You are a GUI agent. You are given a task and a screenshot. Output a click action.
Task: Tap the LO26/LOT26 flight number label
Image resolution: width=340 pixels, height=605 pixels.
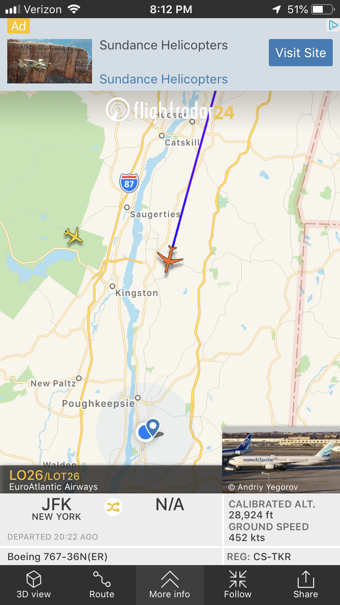coord(44,476)
